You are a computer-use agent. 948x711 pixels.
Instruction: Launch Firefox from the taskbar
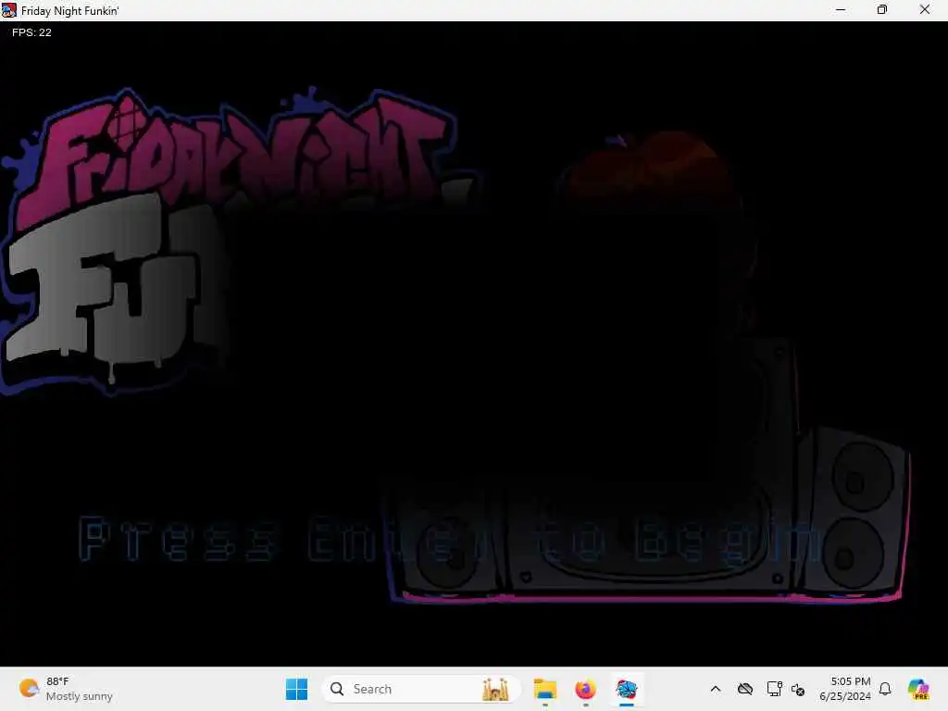tap(585, 689)
